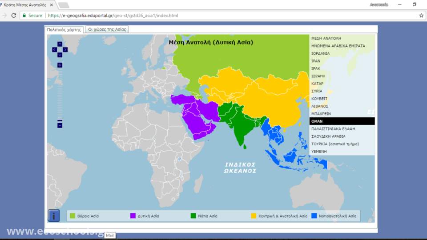Pan the map left with arrow button
Viewport: 427px width, 240px height.
tap(54, 49)
